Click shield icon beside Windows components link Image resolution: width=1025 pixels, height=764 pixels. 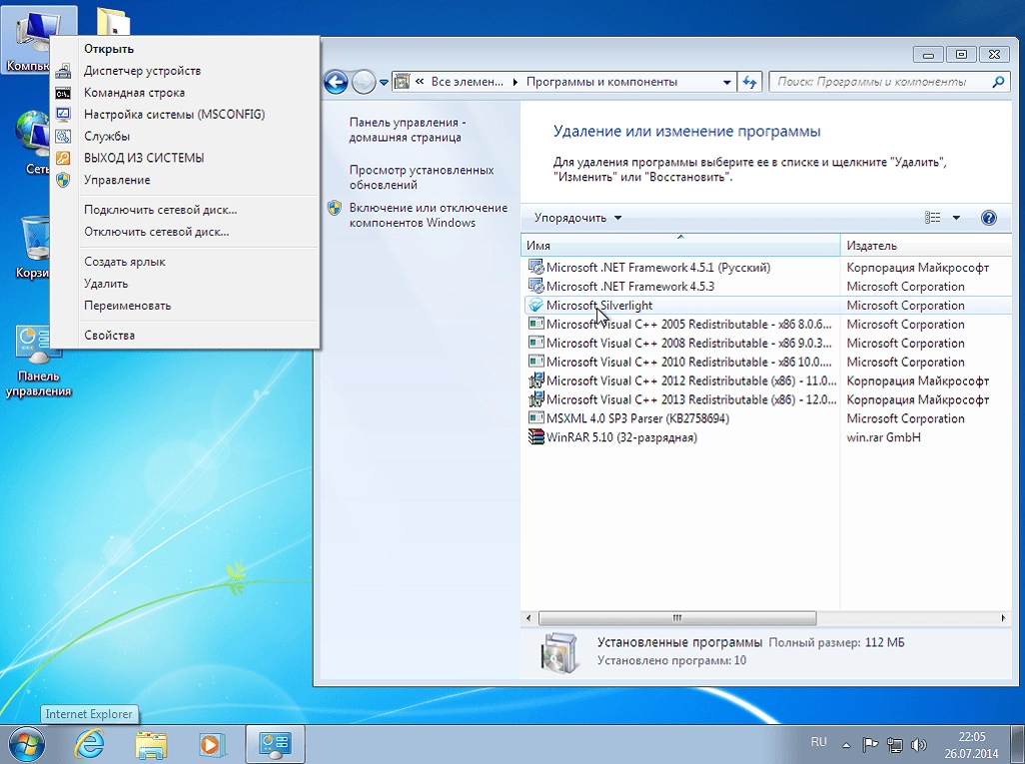click(335, 209)
